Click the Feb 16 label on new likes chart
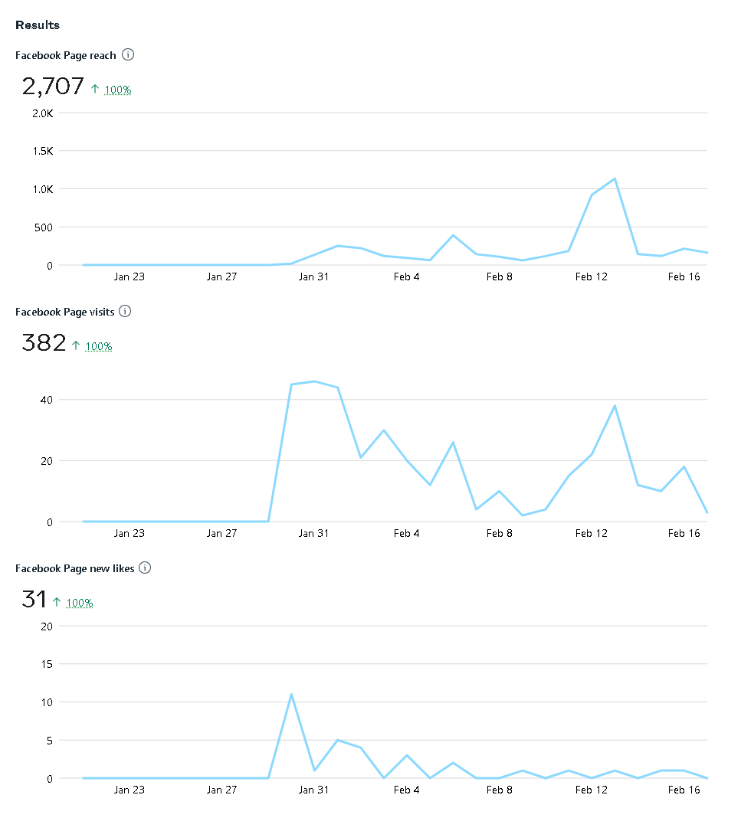This screenshot has width=741, height=831. pos(684,790)
